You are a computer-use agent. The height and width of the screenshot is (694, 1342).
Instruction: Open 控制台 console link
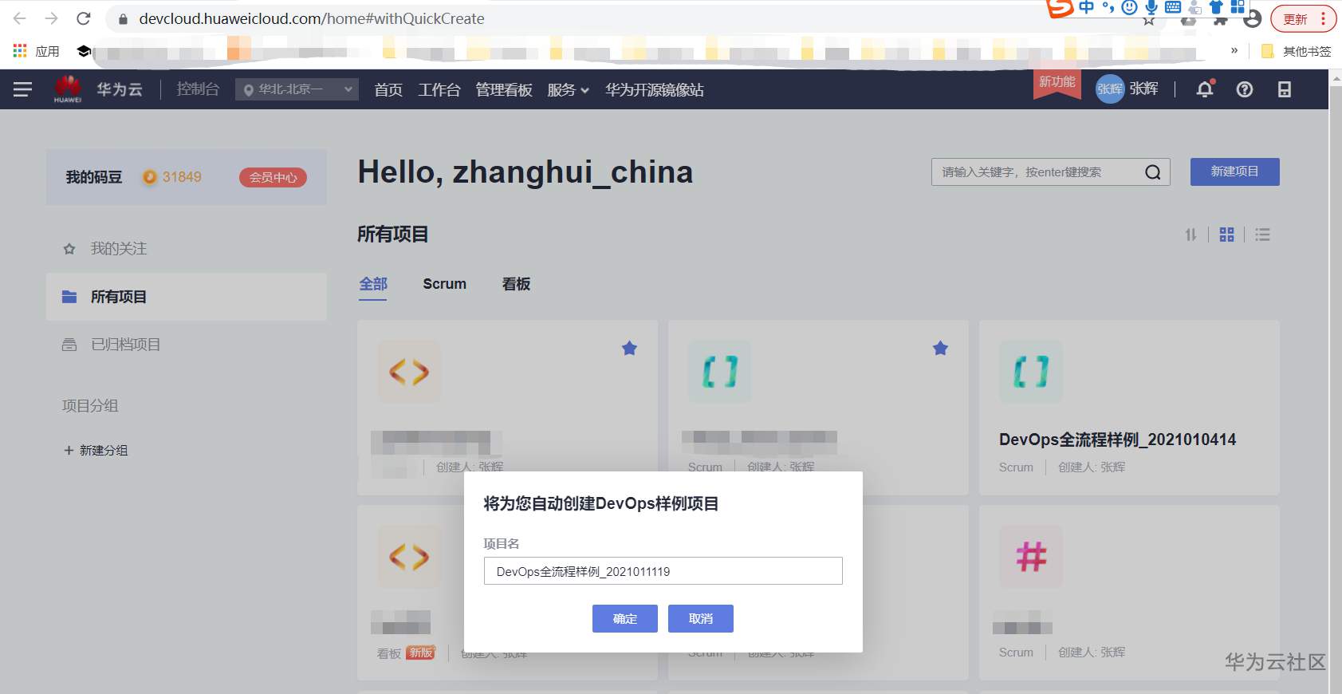[x=198, y=89]
